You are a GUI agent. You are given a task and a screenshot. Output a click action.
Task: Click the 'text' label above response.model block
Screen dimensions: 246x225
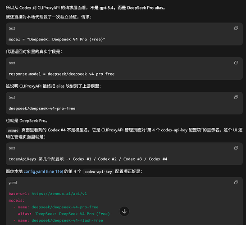tap(12, 63)
